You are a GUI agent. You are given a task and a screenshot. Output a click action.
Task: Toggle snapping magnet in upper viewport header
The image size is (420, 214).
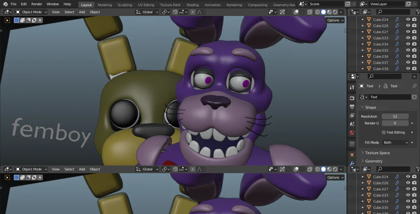tap(175, 12)
